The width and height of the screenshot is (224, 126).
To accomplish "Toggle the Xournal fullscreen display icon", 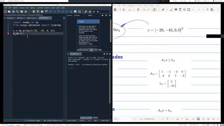I will click(x=198, y=119).
